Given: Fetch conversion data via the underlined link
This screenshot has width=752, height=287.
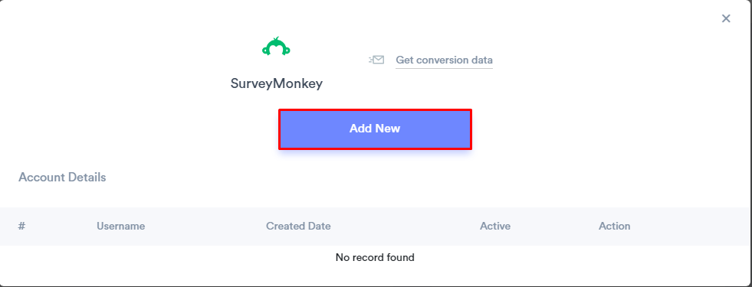Looking at the screenshot, I should click(444, 60).
